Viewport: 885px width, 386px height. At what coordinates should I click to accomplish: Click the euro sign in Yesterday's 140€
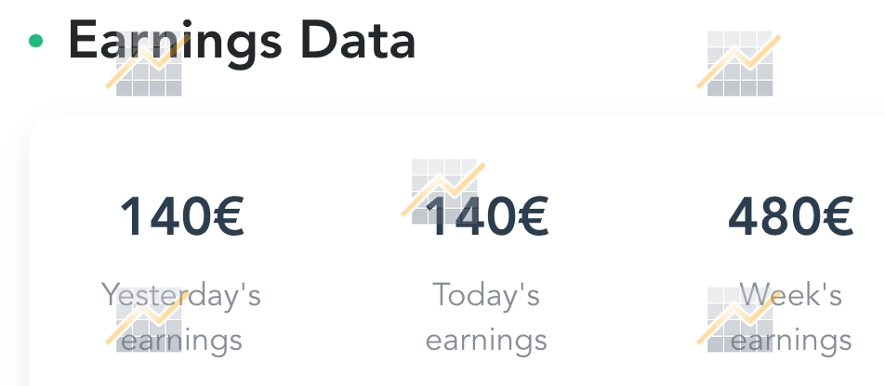click(229, 216)
